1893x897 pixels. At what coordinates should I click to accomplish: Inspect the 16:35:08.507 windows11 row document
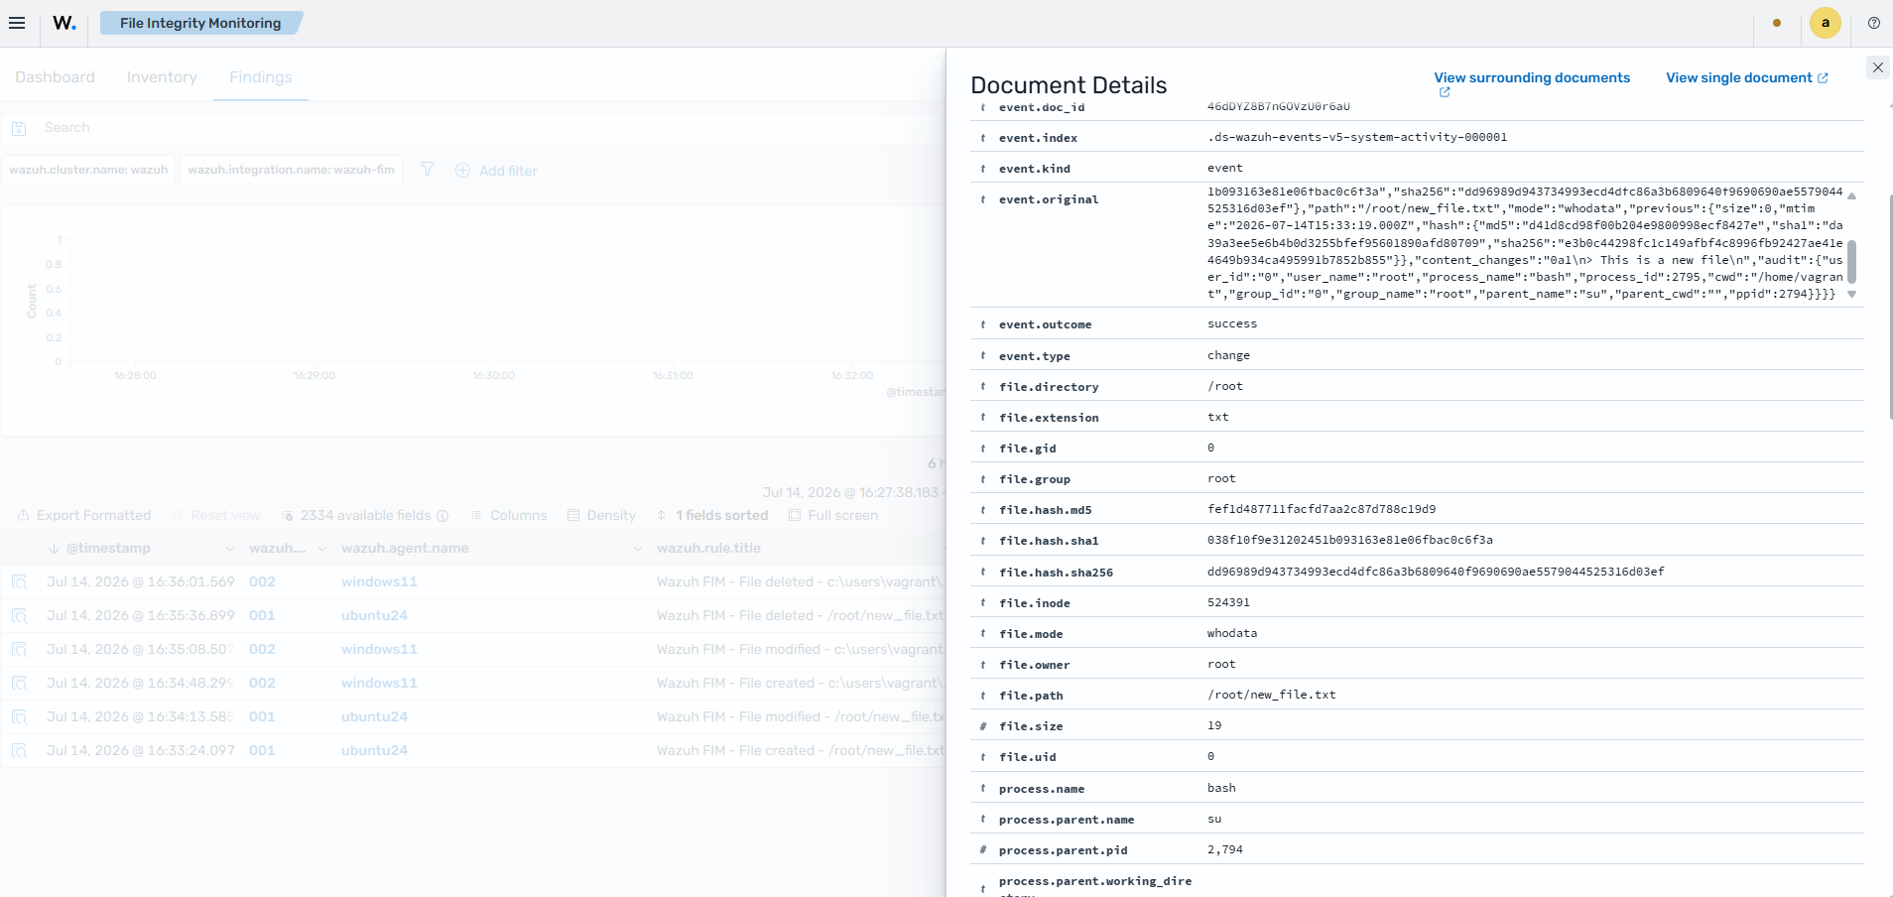pyautogui.click(x=19, y=650)
